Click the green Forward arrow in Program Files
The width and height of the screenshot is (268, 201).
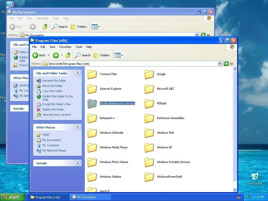[56, 55]
